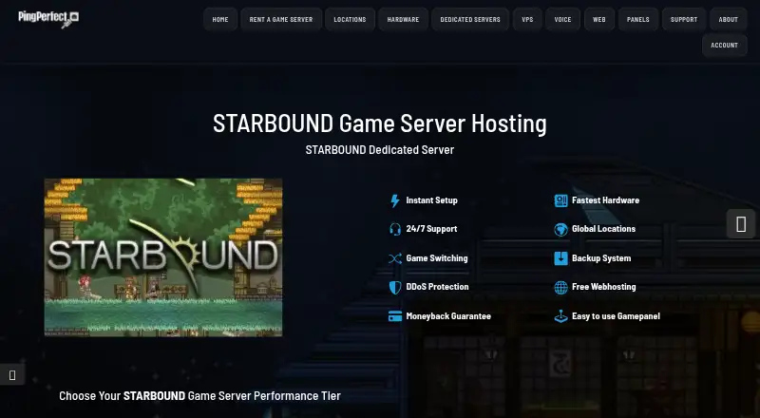Open the Web navigation item
760x418 pixels.
coord(599,19)
